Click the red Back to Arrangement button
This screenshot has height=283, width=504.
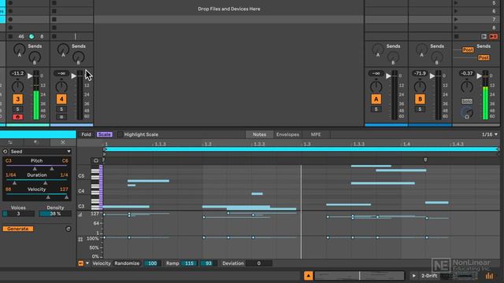494,37
